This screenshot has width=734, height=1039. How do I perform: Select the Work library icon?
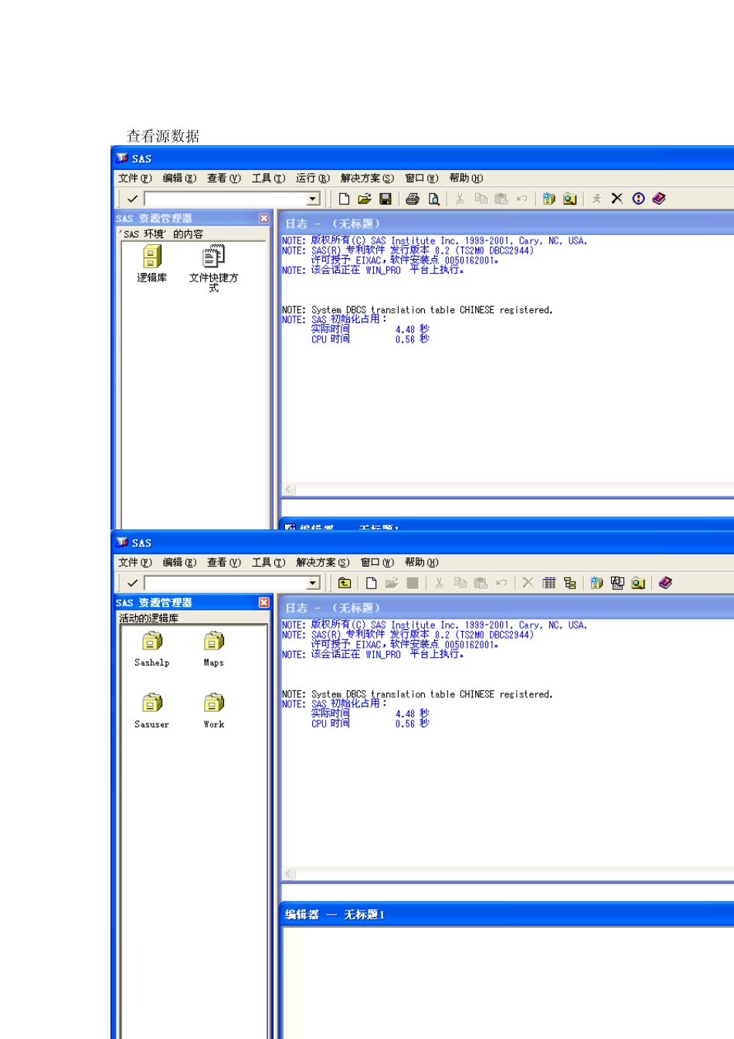point(214,711)
